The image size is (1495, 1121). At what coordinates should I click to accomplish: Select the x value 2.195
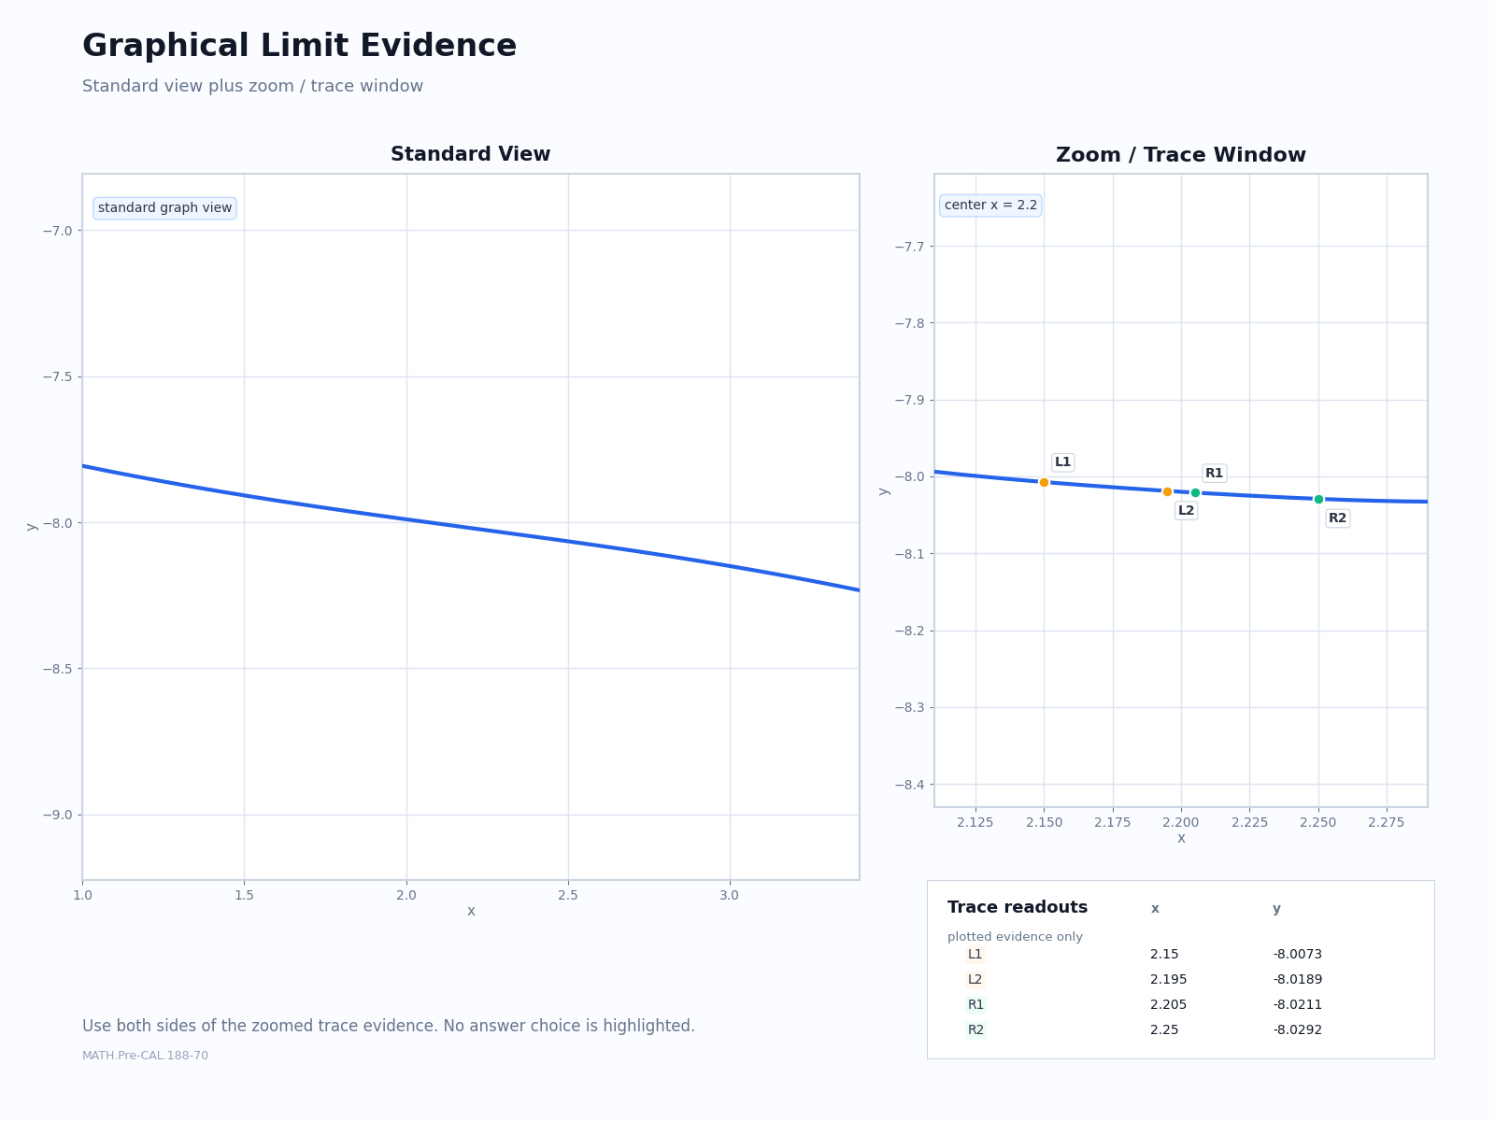(1168, 980)
